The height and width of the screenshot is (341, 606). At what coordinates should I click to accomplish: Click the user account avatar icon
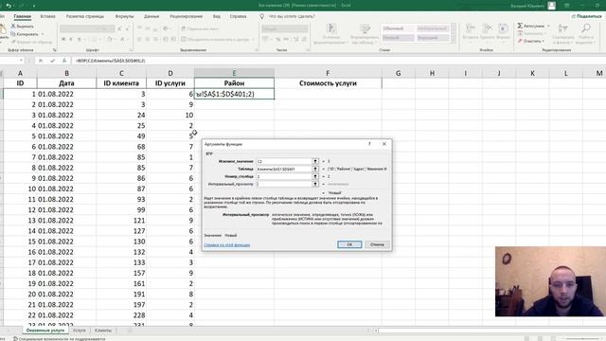pos(551,6)
